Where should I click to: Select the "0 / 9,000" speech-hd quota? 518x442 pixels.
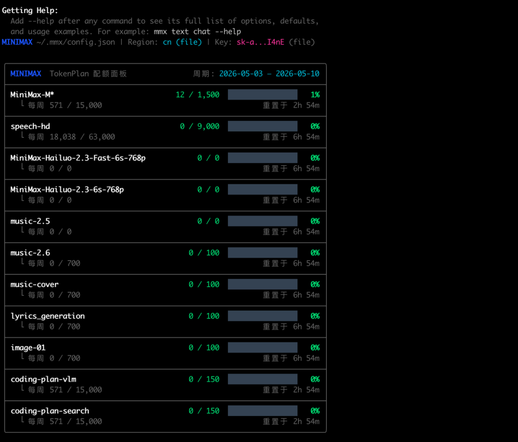tap(200, 126)
